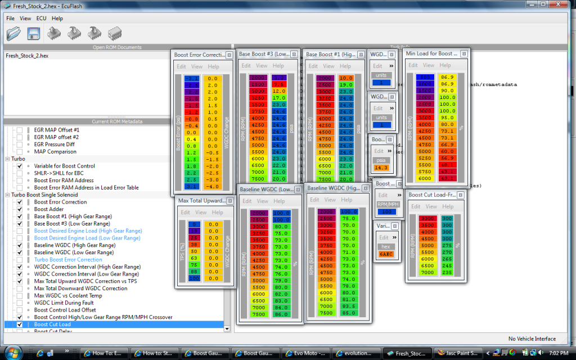Collapse Turbo Boost Single Solenoid category
Viewport: 576px width, 360px height.
[x=7, y=195]
